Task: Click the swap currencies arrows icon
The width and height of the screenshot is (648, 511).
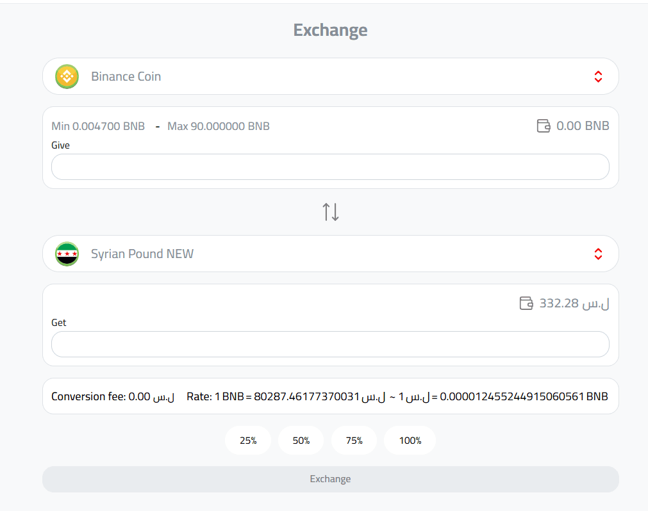Action: 330,211
